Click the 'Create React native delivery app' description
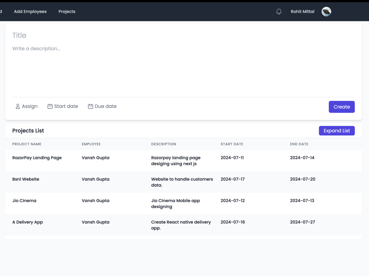The image size is (369, 276). pos(181,225)
